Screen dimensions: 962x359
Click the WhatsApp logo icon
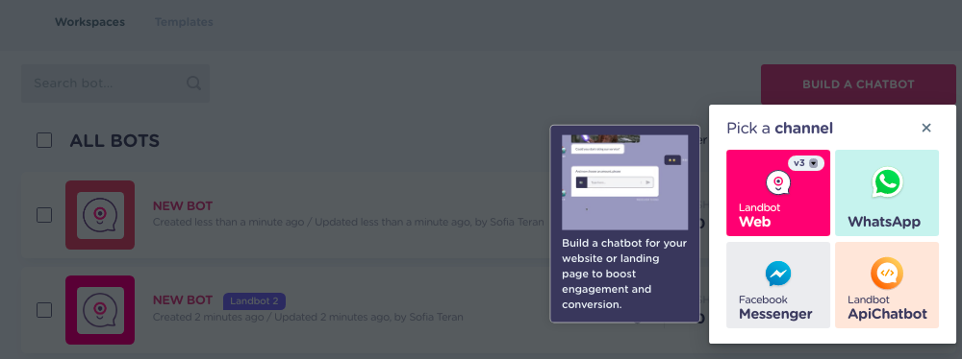tap(887, 182)
